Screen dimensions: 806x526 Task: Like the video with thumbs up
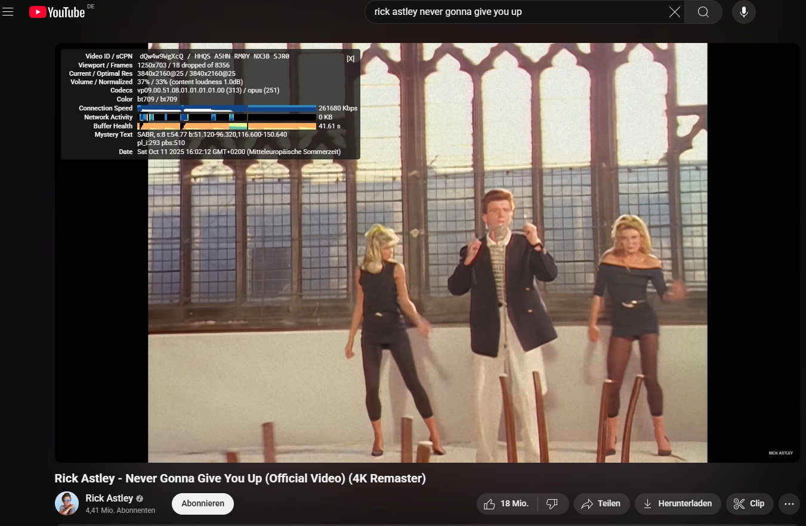tap(507, 504)
